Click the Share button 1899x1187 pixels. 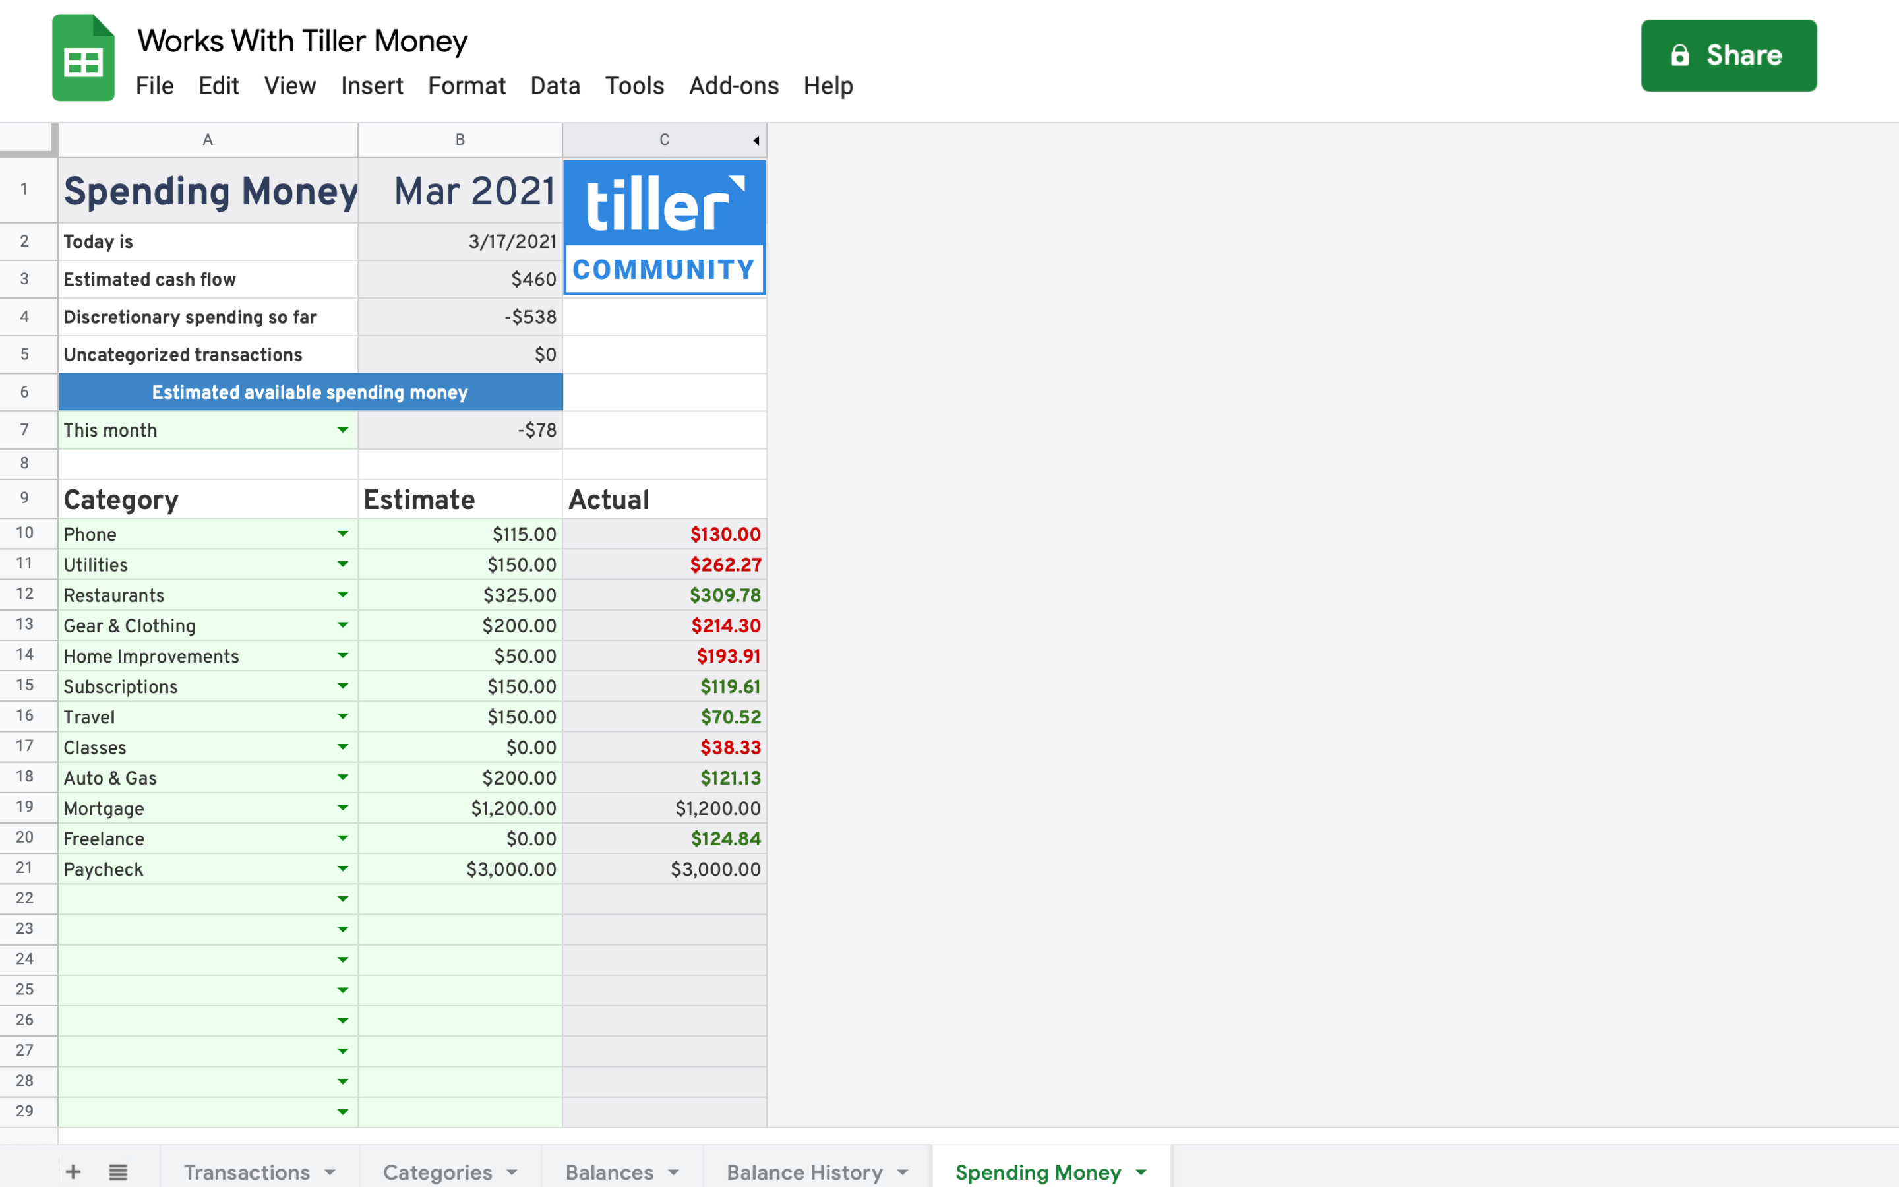pyautogui.click(x=1728, y=56)
